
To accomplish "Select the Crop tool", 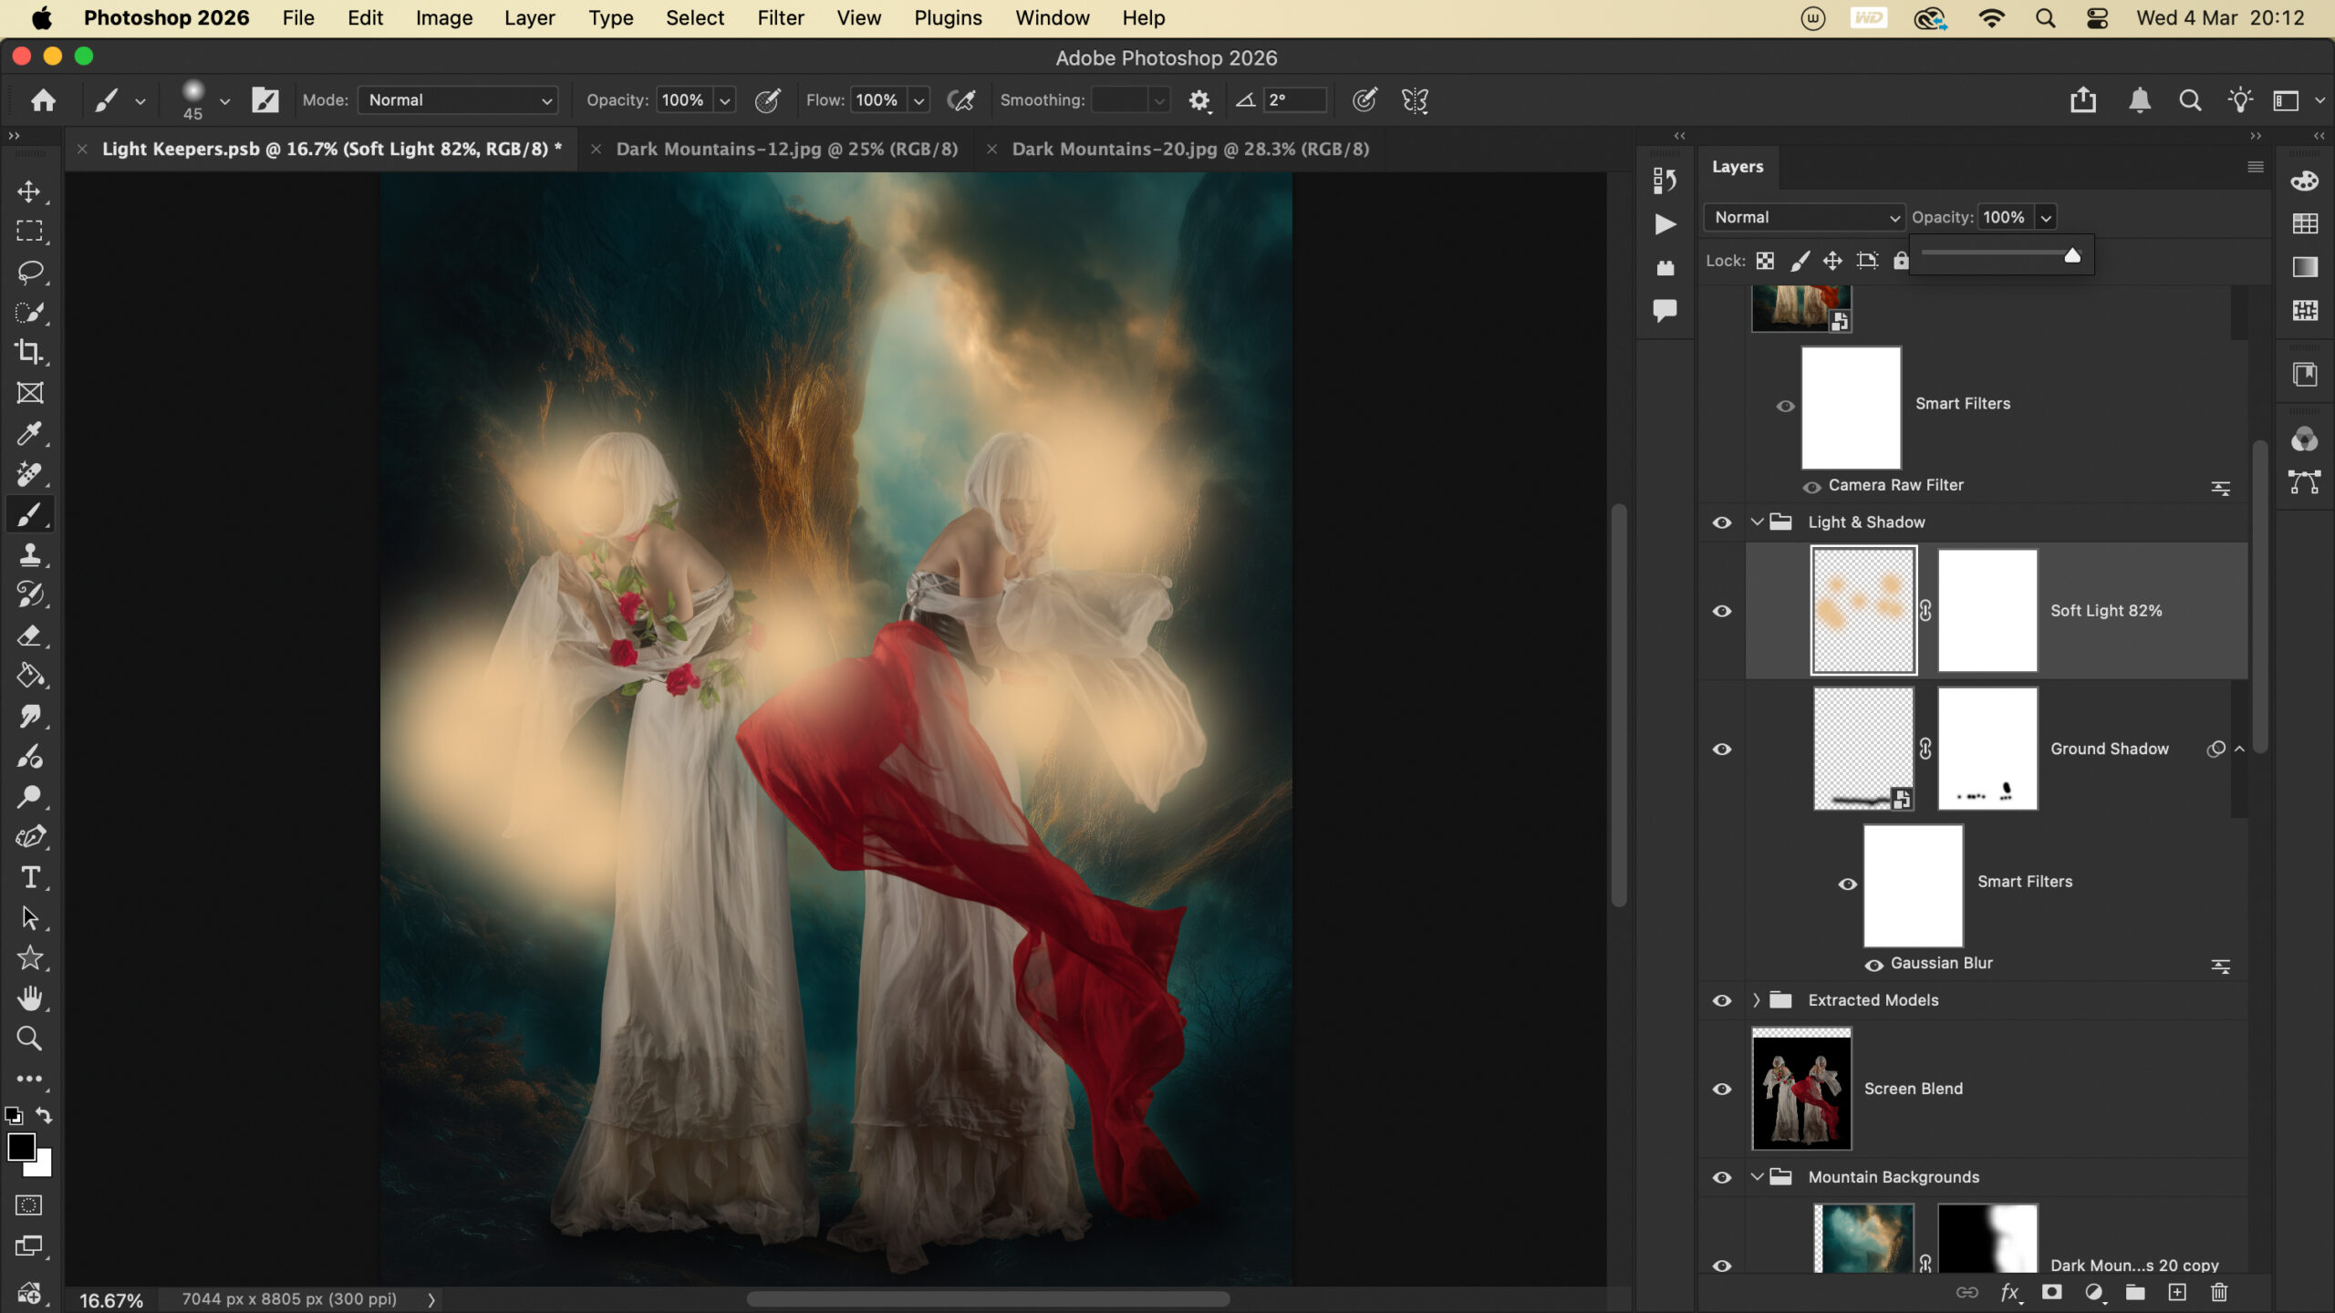I will pos(29,352).
